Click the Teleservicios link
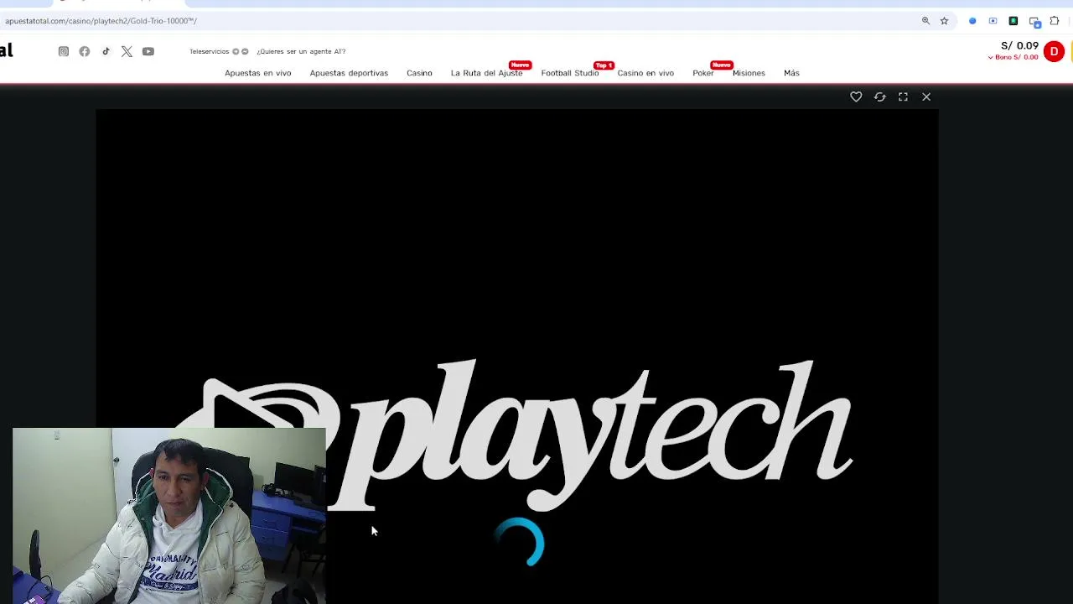The height and width of the screenshot is (604, 1073). click(209, 52)
